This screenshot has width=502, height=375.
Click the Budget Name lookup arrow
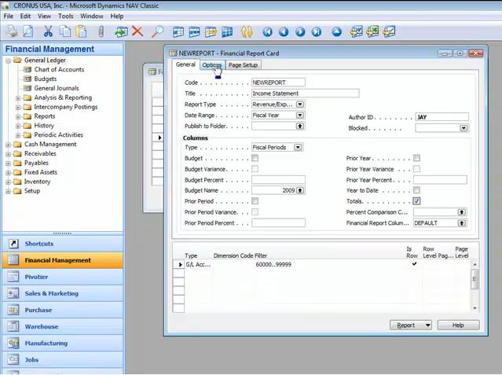(x=300, y=190)
